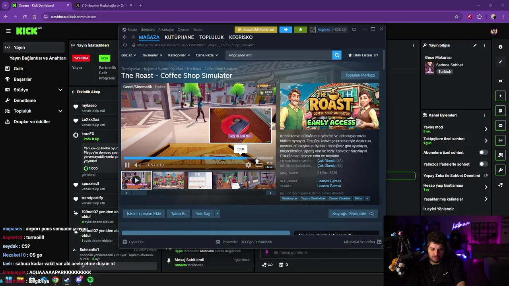Mute the trailer volume icon

137,165
